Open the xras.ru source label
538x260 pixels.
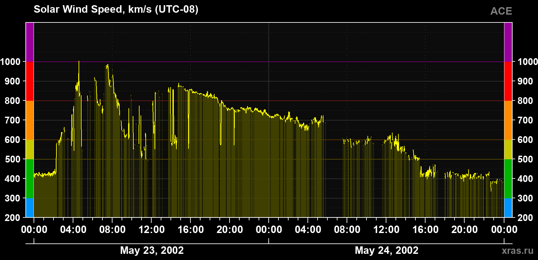(517, 251)
